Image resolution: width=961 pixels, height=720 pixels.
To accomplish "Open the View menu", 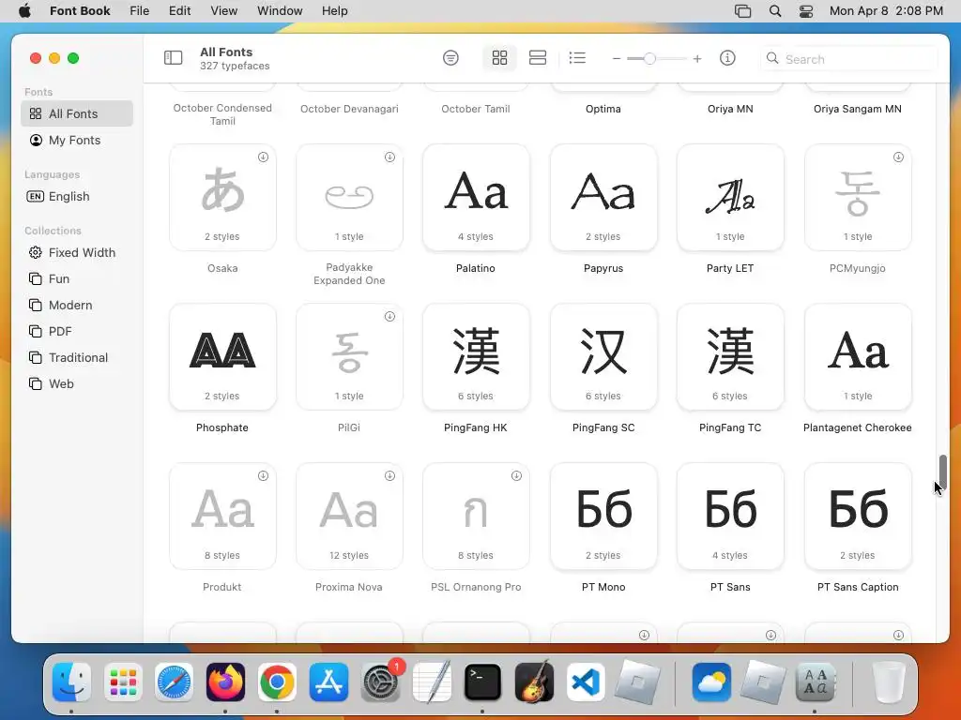I will pyautogui.click(x=223, y=11).
